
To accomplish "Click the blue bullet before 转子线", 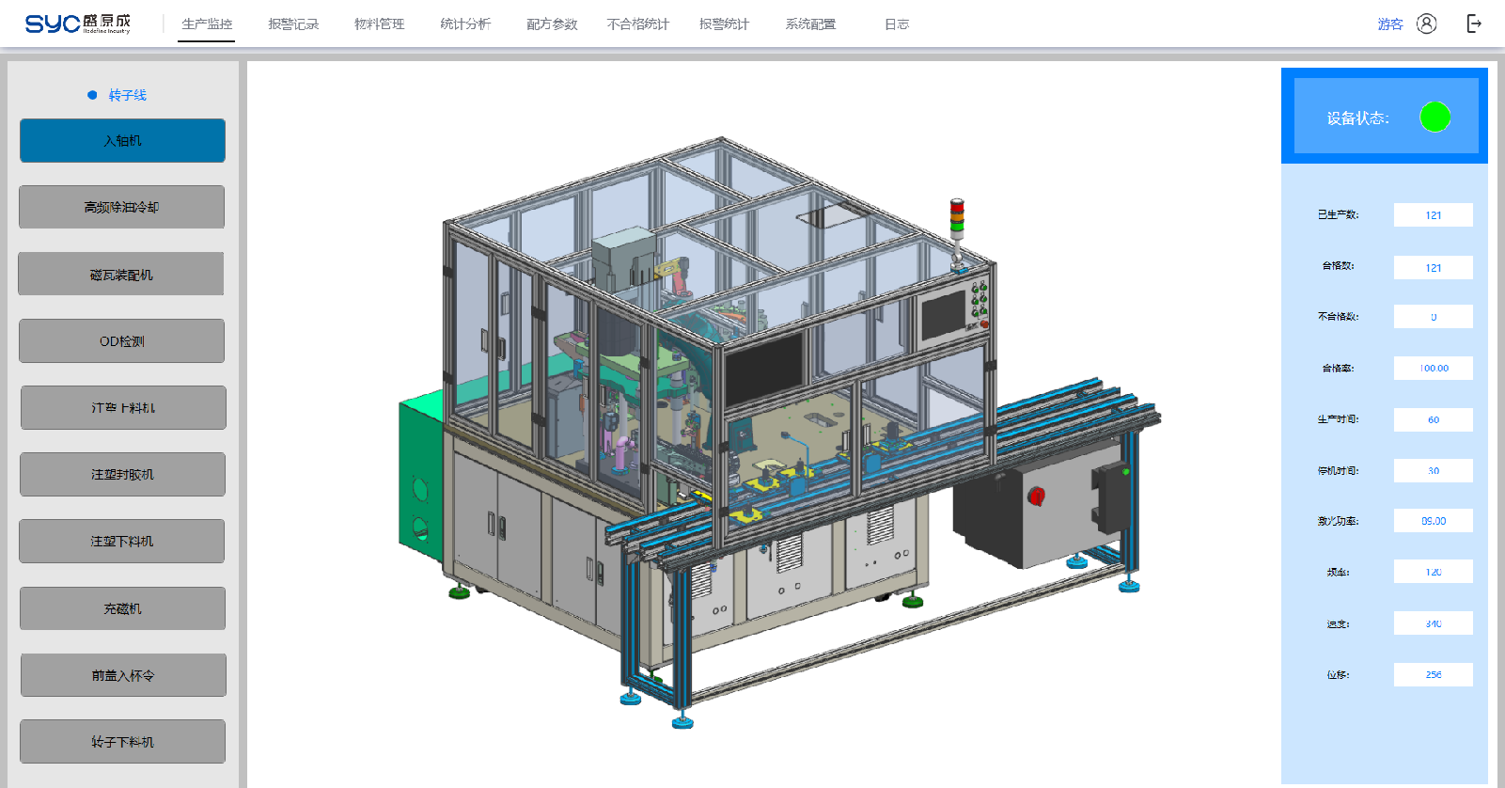I will click(92, 95).
